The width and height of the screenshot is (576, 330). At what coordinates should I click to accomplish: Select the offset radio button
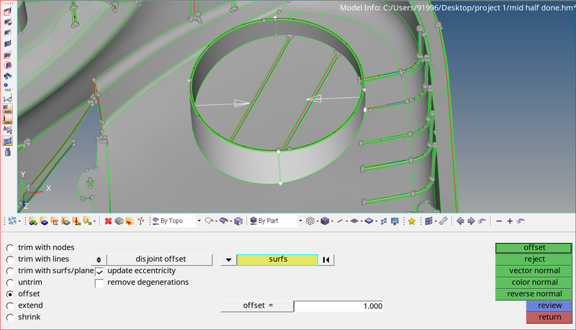pos(10,294)
